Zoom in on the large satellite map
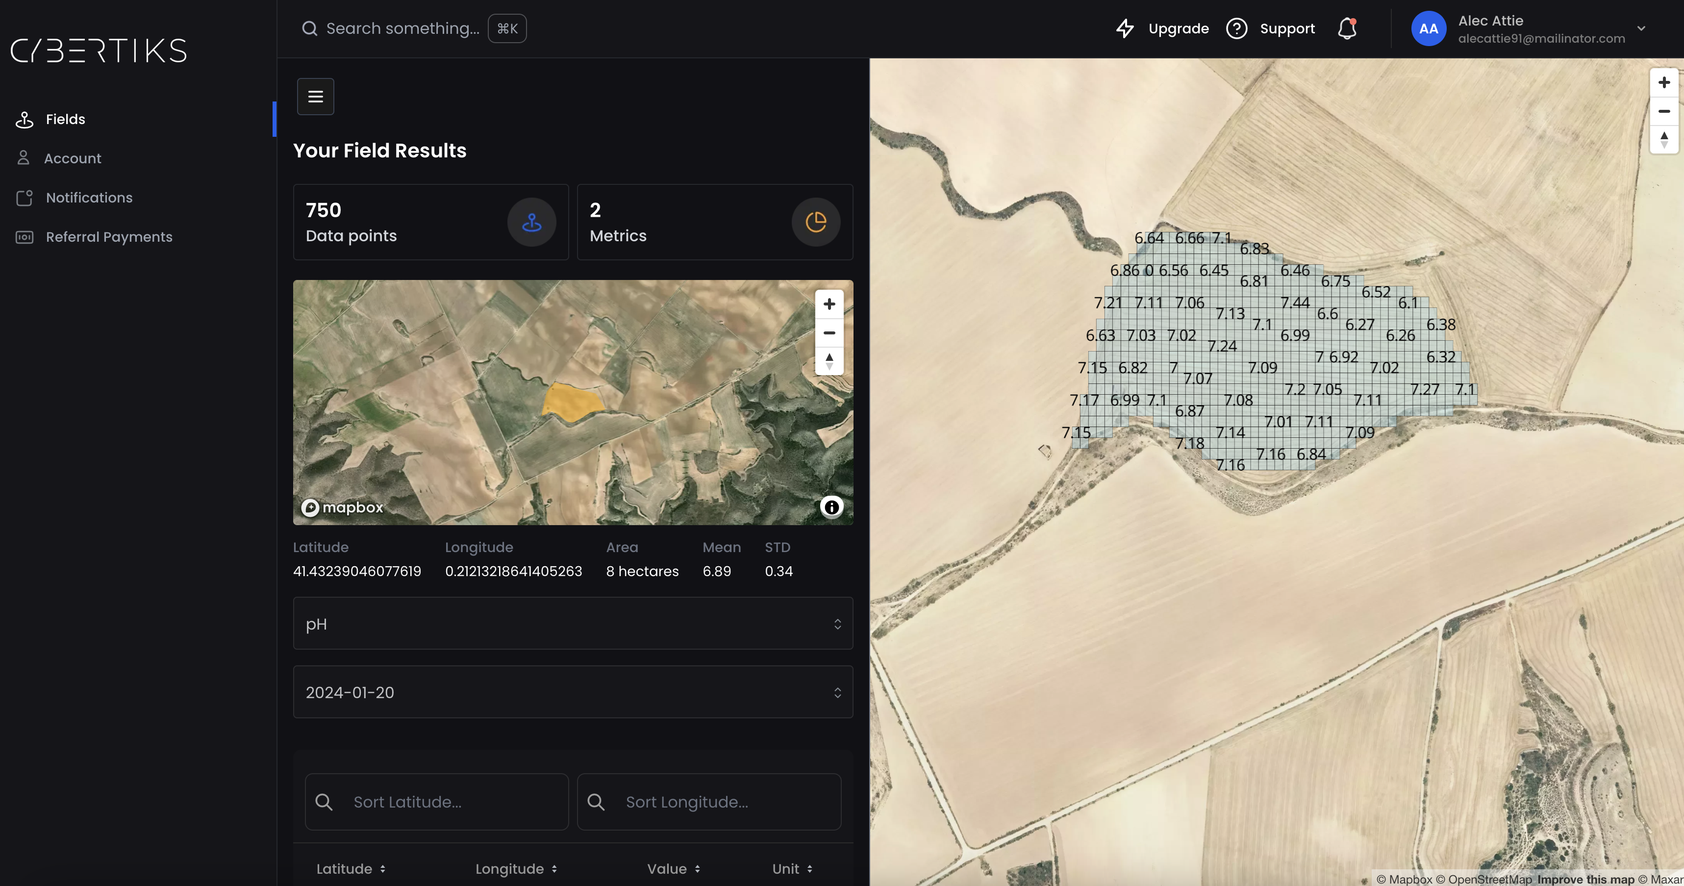The width and height of the screenshot is (1684, 886). (1664, 82)
